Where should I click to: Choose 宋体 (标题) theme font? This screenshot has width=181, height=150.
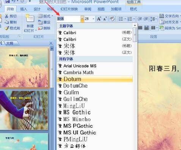(x=94, y=46)
